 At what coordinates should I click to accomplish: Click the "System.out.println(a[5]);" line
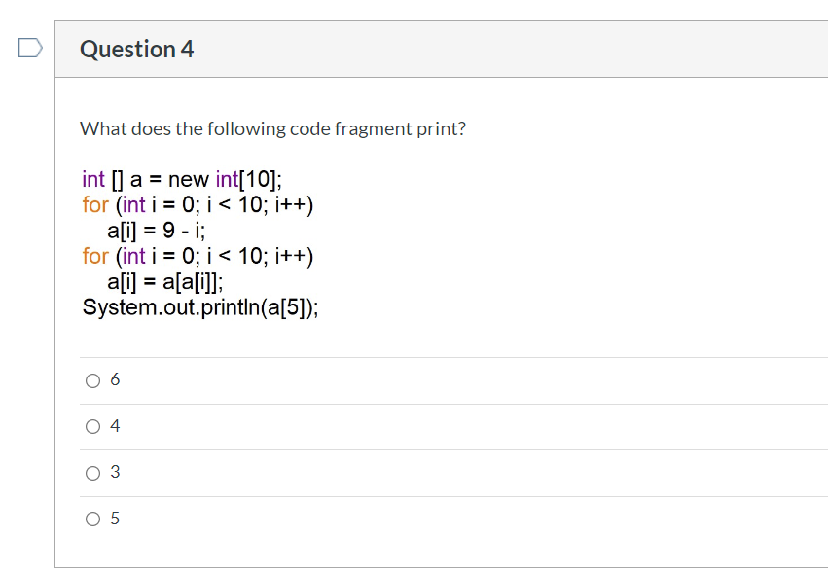tap(200, 307)
